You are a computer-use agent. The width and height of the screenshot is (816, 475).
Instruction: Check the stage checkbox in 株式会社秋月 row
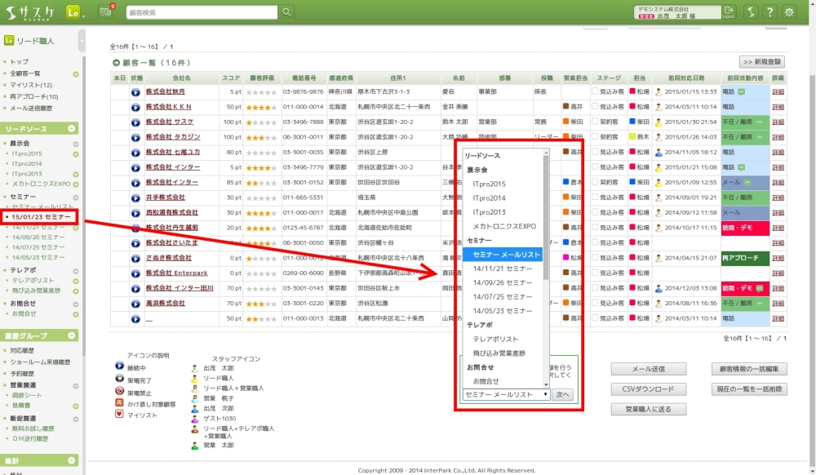pos(596,91)
